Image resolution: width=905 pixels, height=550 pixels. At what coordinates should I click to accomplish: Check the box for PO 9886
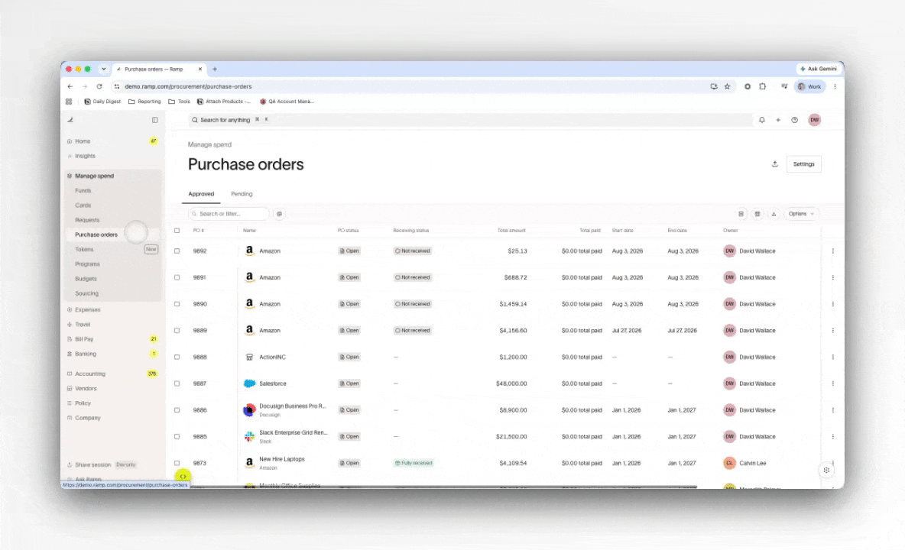click(177, 410)
